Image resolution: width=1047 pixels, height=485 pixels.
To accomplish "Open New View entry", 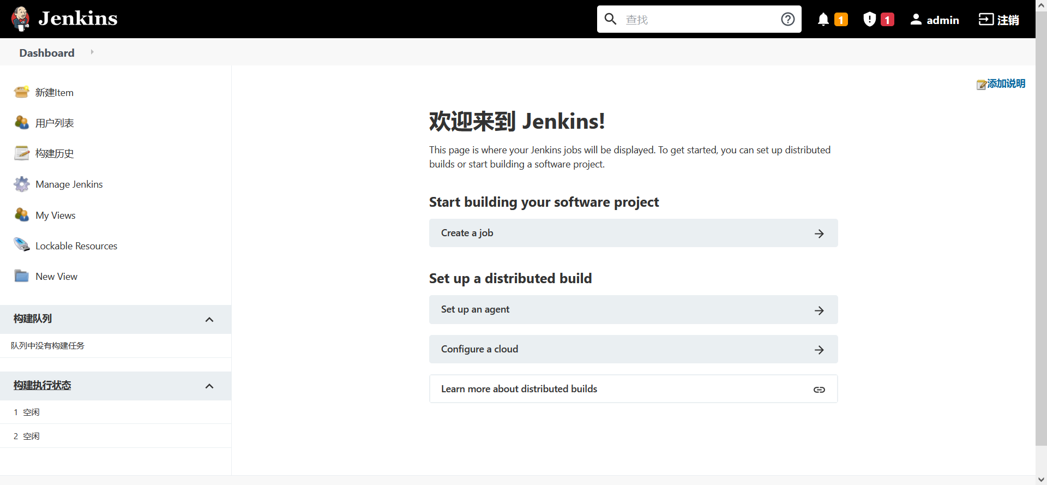I will [57, 277].
